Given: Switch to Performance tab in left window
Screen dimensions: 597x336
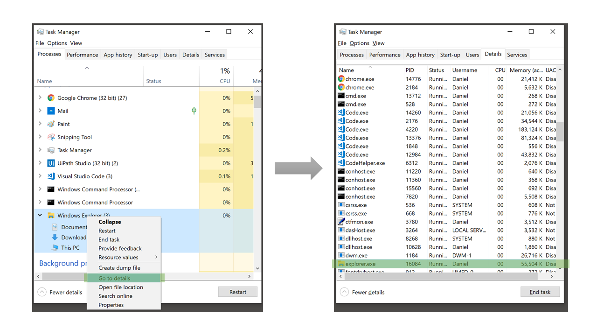Looking at the screenshot, I should click(x=82, y=55).
